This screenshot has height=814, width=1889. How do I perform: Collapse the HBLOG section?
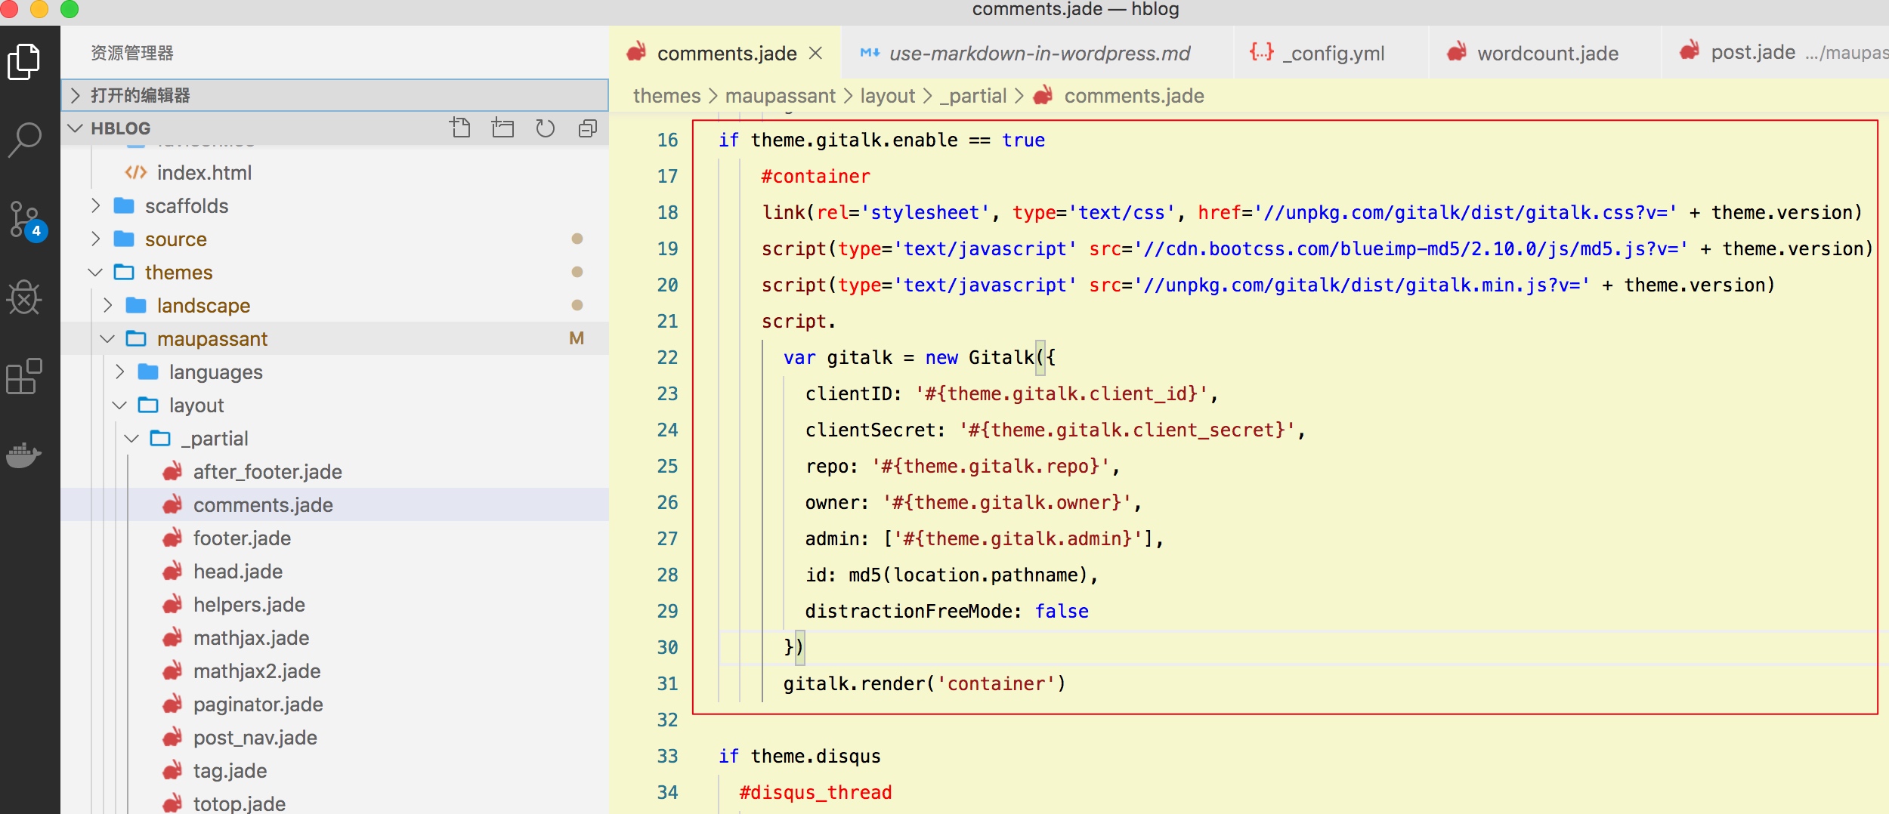tap(75, 128)
